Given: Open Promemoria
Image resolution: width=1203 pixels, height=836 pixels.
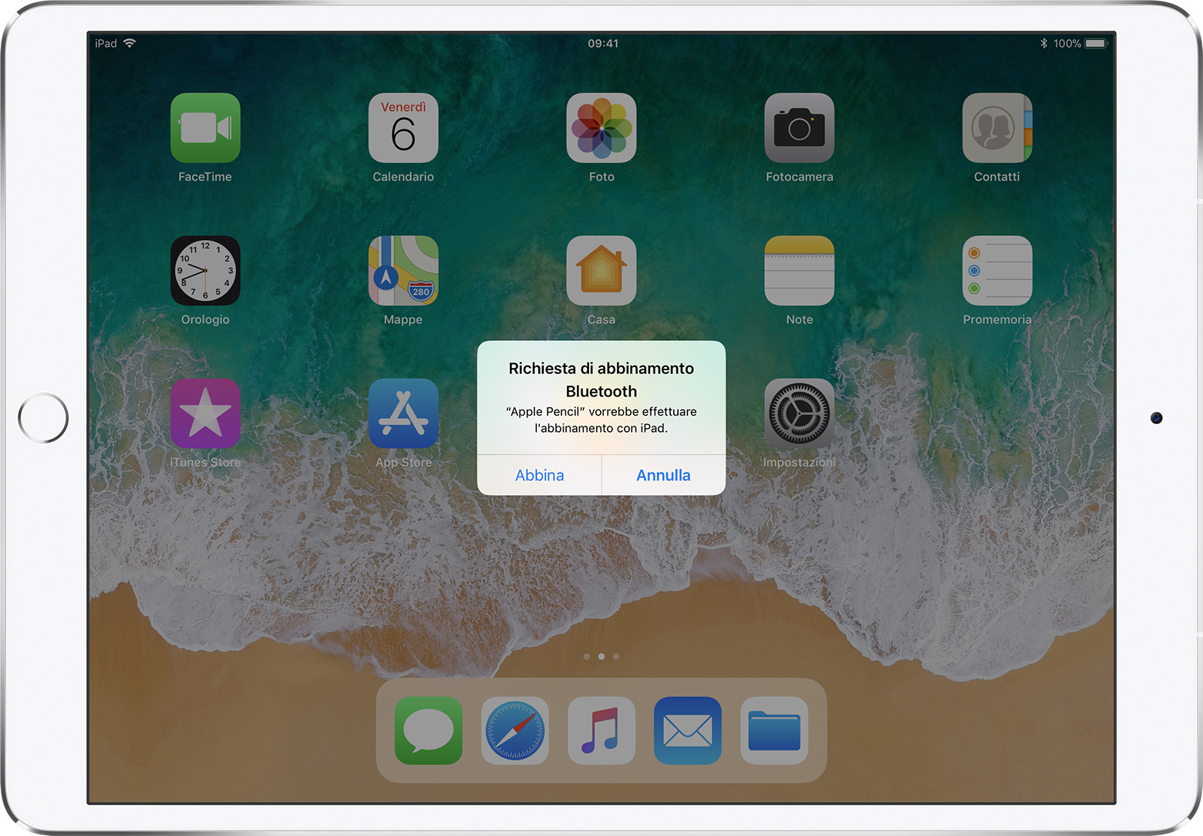Looking at the screenshot, I should [997, 271].
